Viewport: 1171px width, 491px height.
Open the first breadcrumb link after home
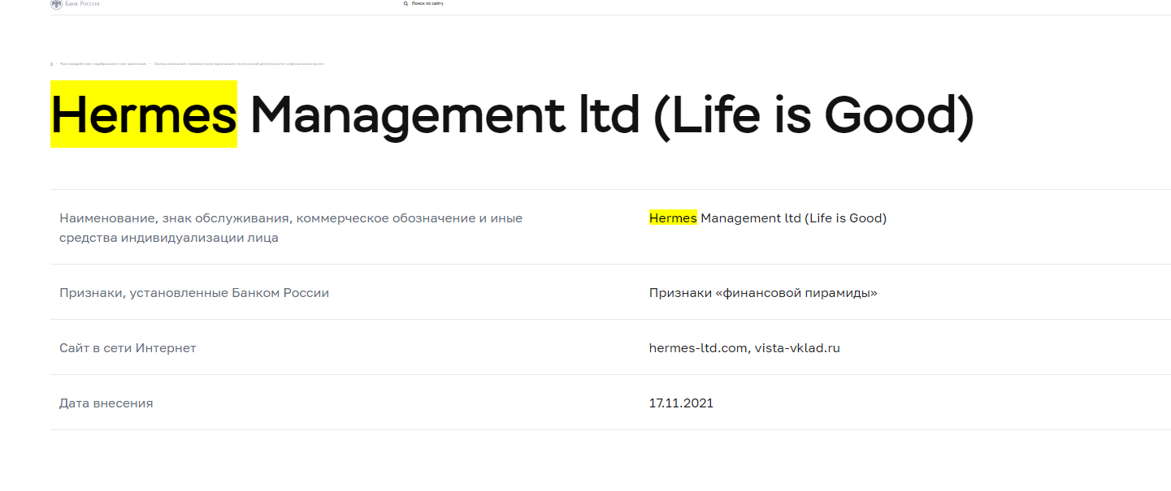(x=103, y=63)
